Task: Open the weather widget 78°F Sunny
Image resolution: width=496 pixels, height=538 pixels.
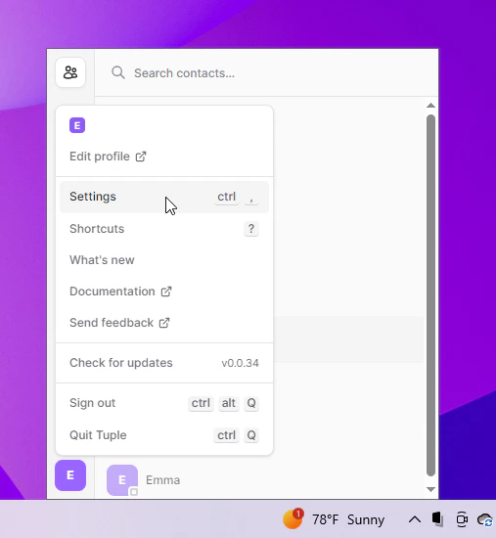Action: click(x=334, y=519)
